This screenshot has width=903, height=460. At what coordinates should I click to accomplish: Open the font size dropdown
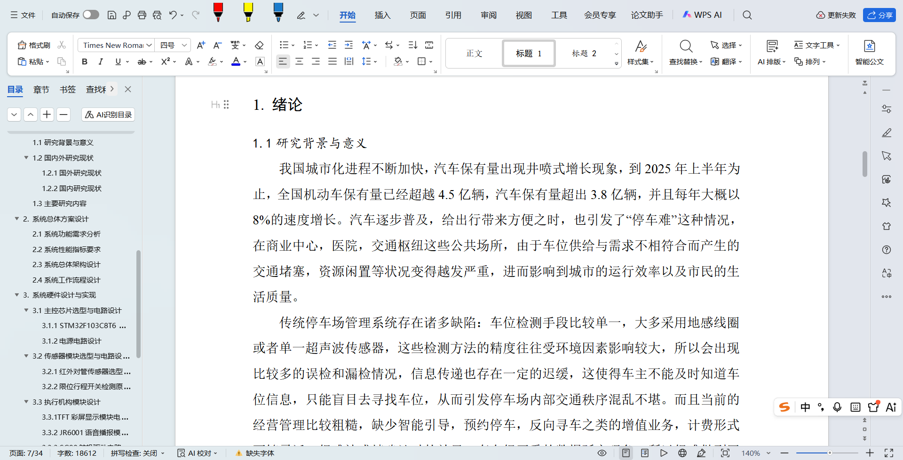tap(184, 45)
